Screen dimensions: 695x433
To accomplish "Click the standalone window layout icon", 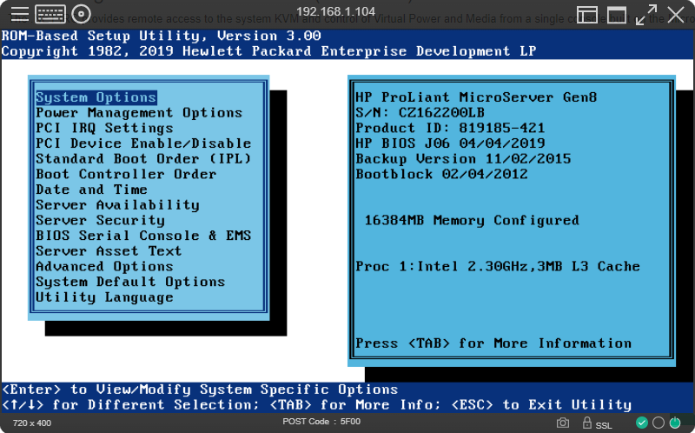I will tap(617, 15).
